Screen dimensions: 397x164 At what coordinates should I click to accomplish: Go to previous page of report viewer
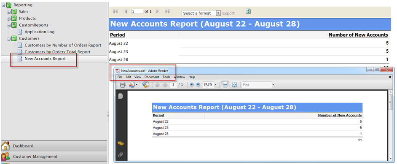126,11
